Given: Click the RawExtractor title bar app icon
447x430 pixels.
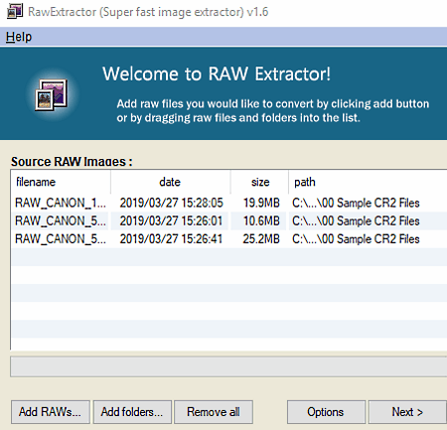Looking at the screenshot, I should [15, 11].
